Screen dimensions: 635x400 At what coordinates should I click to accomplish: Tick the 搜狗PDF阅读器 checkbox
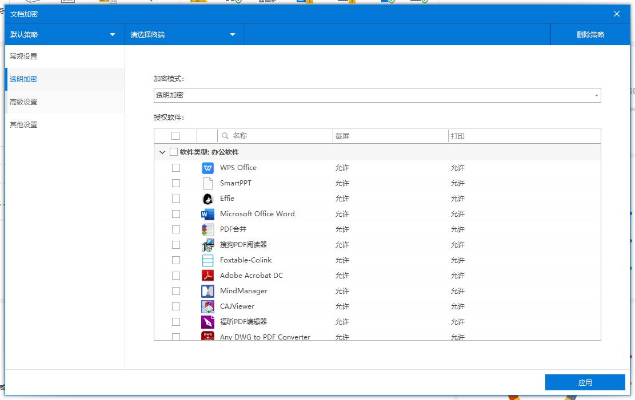(175, 245)
